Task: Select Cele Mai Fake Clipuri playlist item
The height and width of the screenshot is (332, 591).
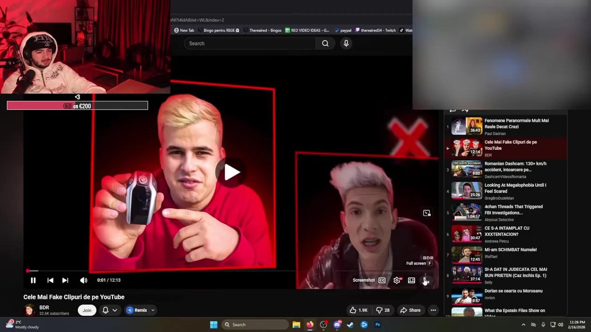Action: pos(506,148)
